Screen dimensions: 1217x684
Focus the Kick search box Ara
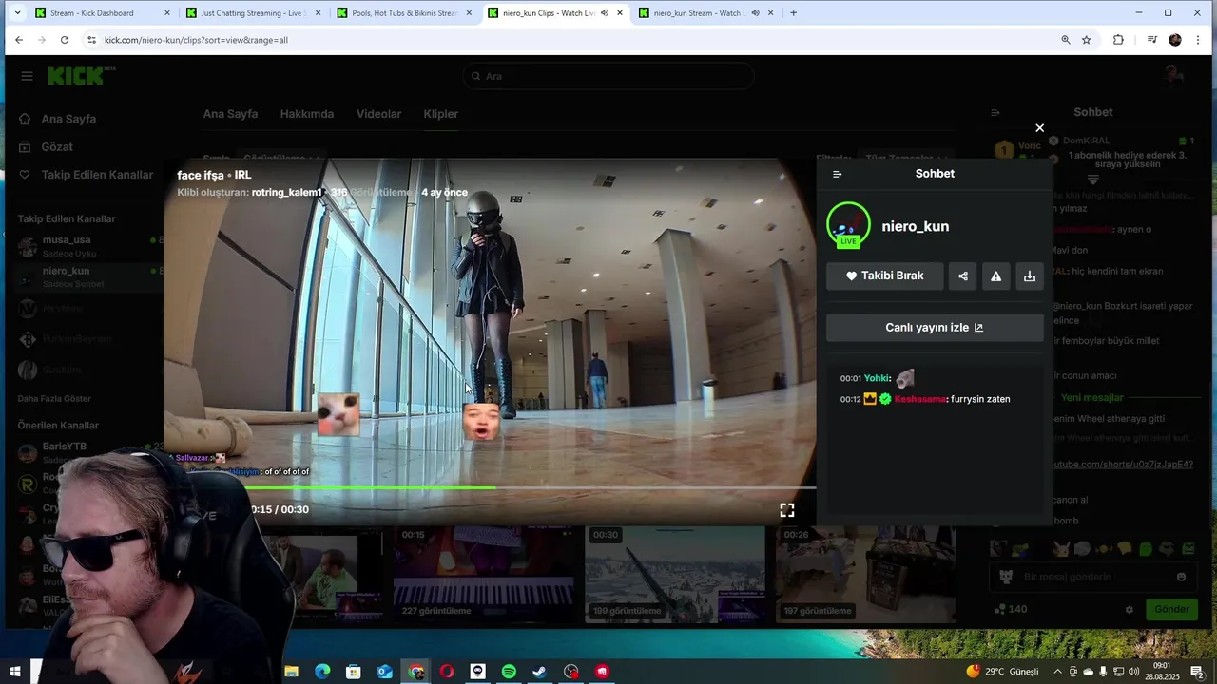point(608,76)
